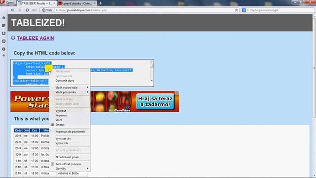Viewport: 316px width, 178px height.
Task: Select Kopírovat do poznámek menu entry
Action: coord(70,132)
